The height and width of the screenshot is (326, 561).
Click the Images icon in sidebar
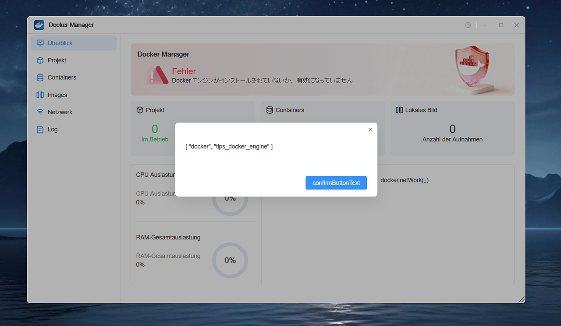point(40,95)
